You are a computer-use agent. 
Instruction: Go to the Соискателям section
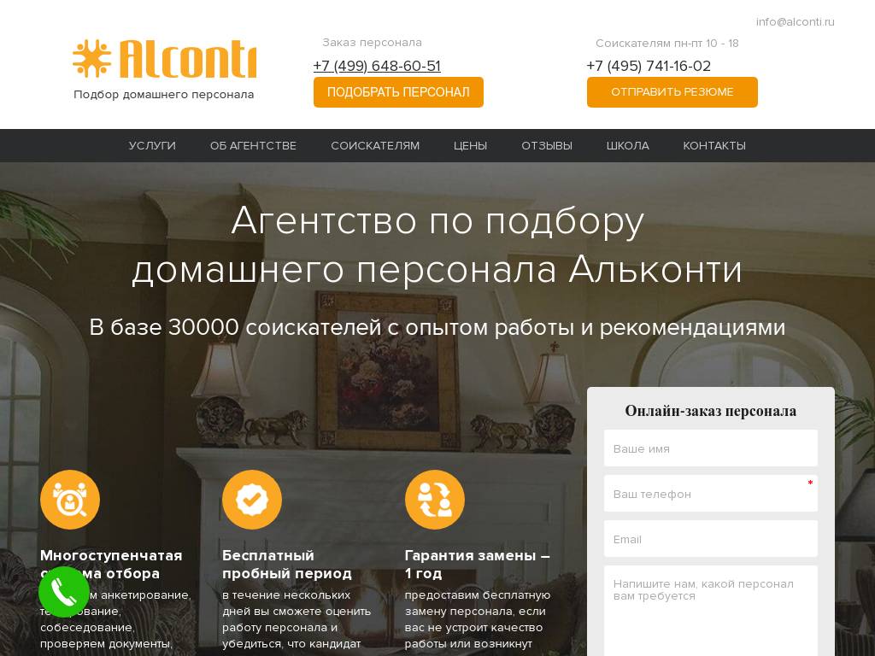pos(375,145)
